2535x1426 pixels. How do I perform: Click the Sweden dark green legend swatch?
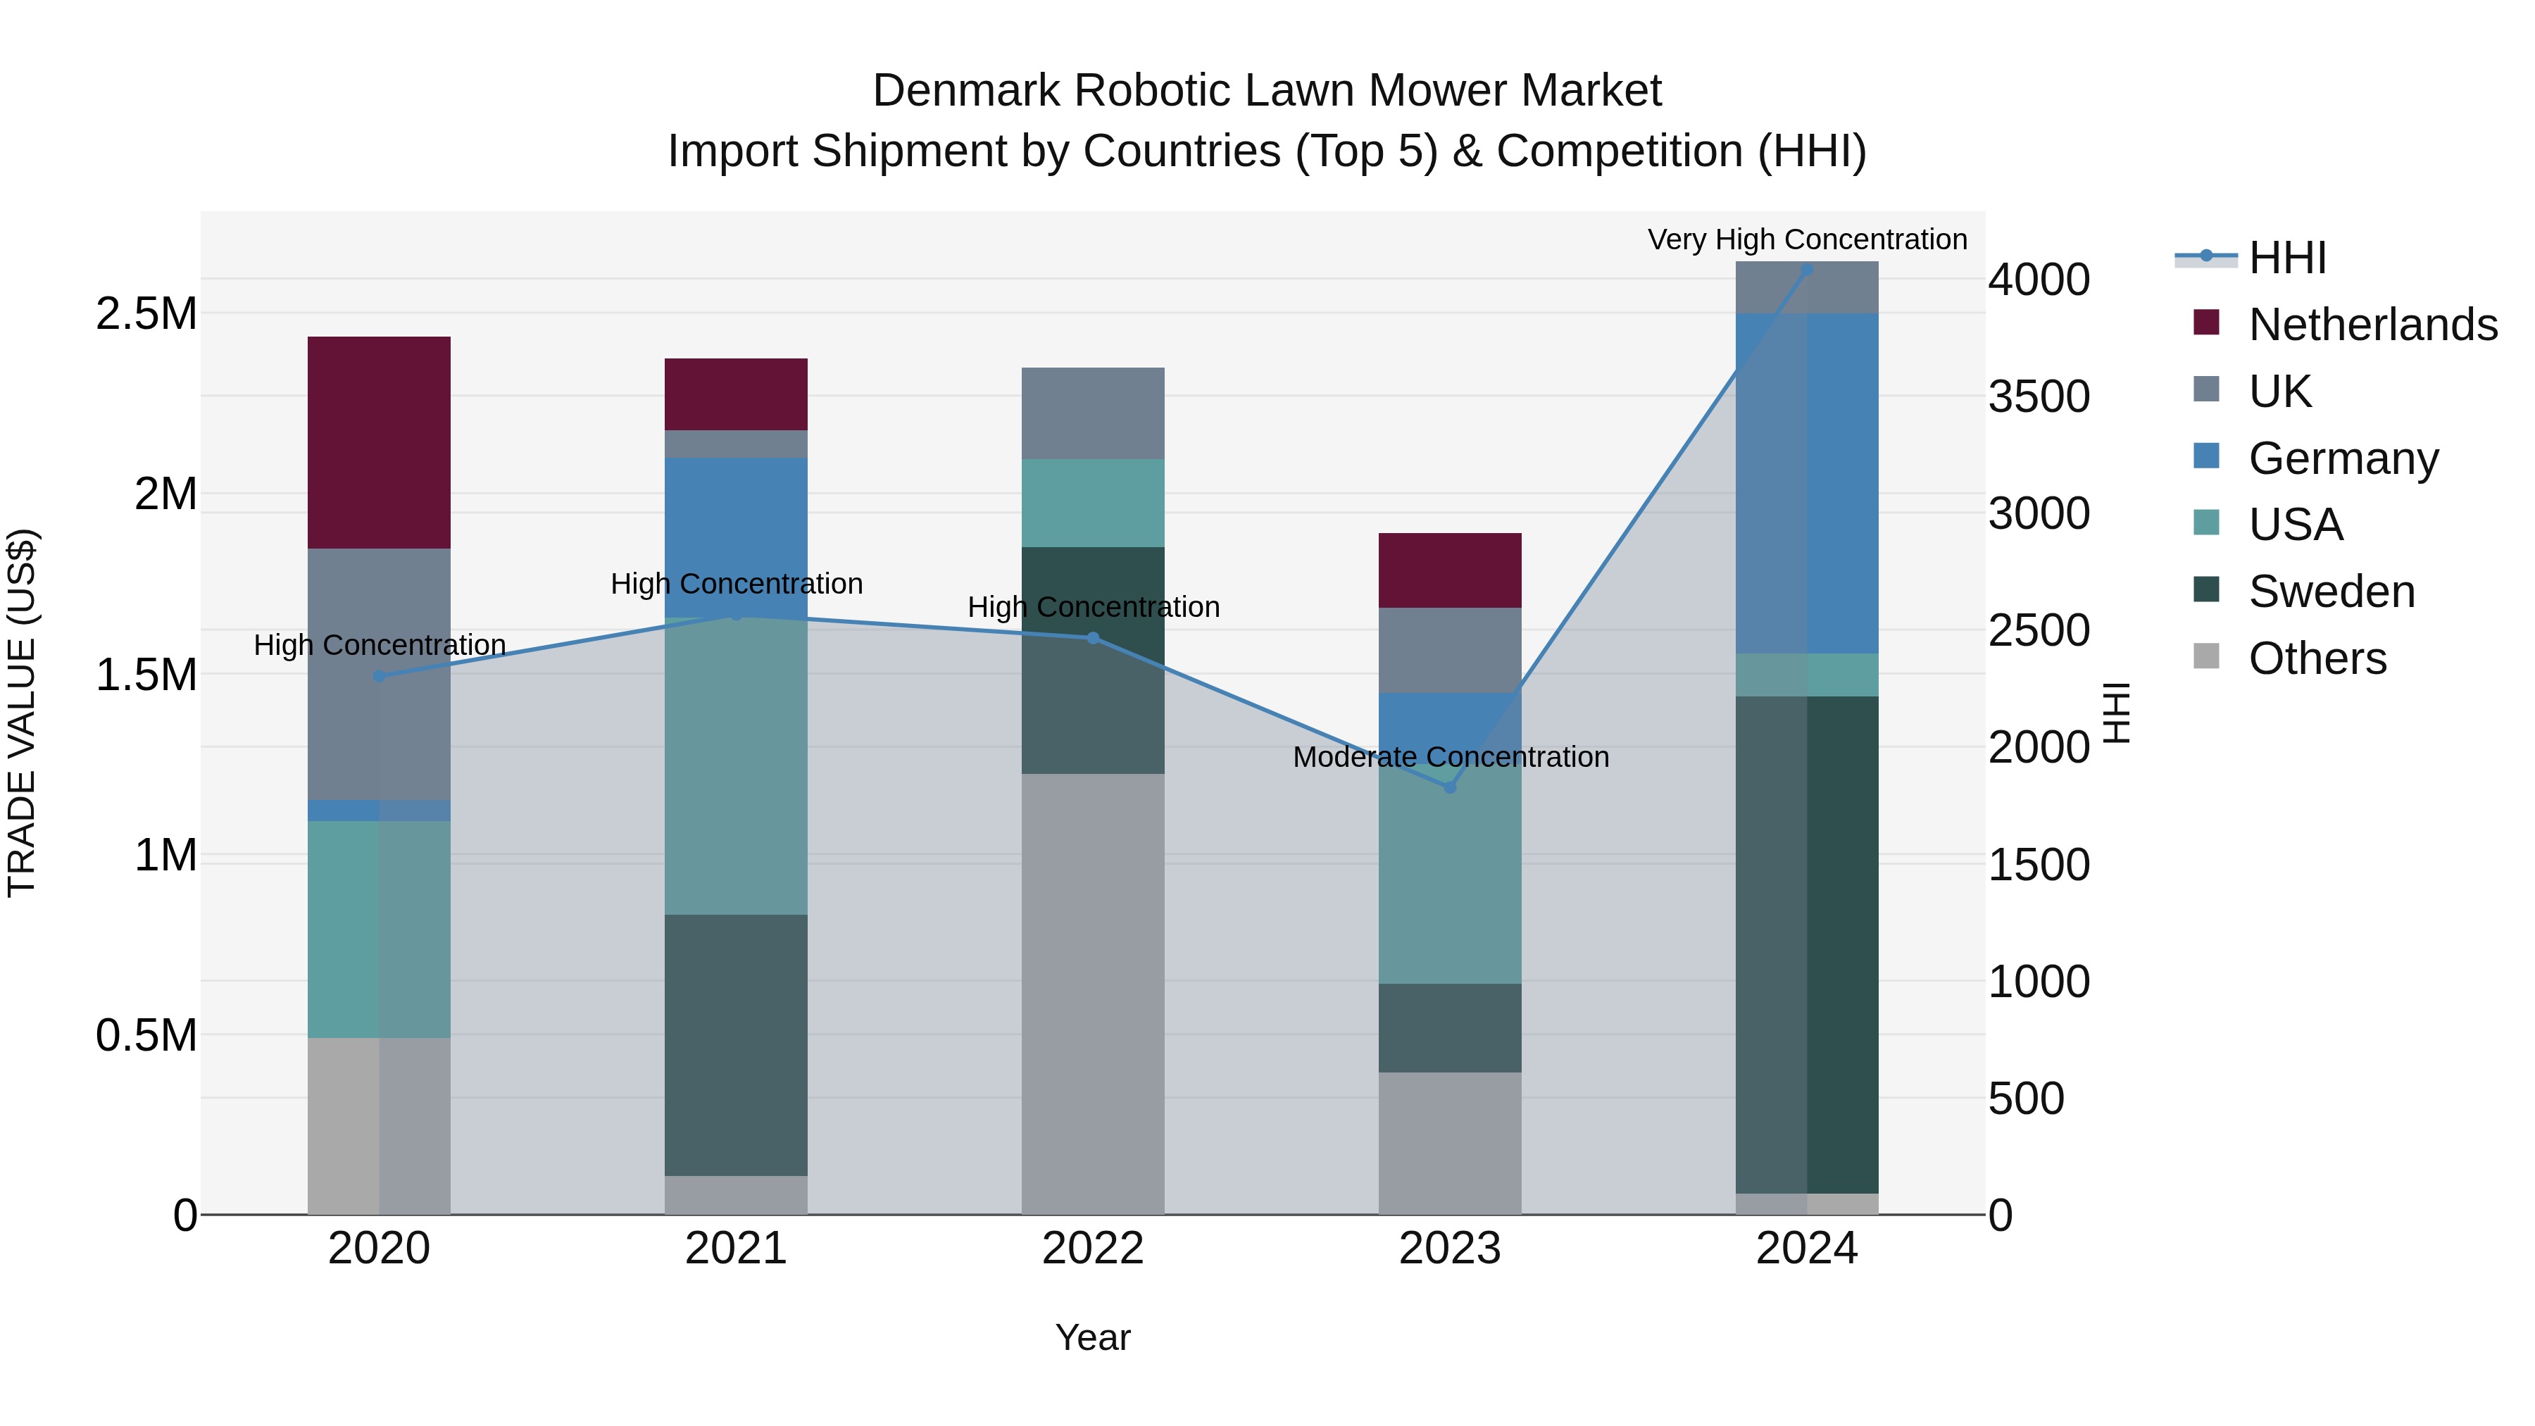(x=2206, y=589)
